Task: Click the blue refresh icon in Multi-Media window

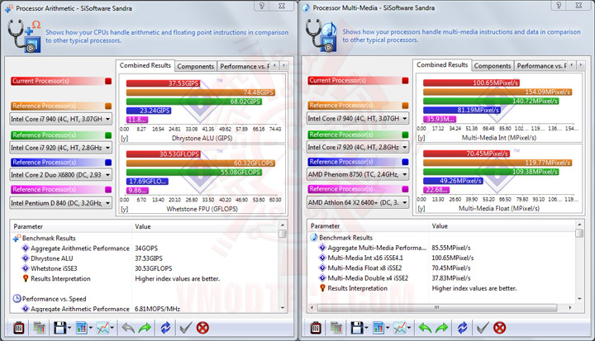Action: click(462, 328)
